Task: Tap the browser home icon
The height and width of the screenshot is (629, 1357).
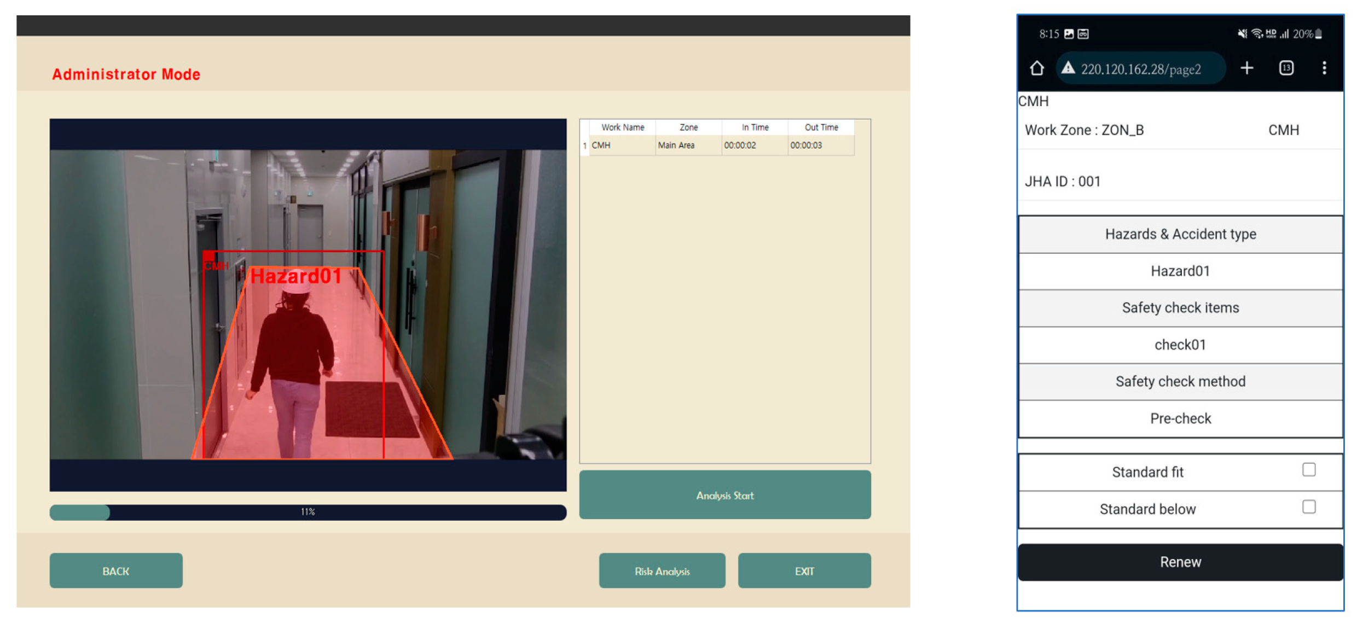Action: point(1036,68)
